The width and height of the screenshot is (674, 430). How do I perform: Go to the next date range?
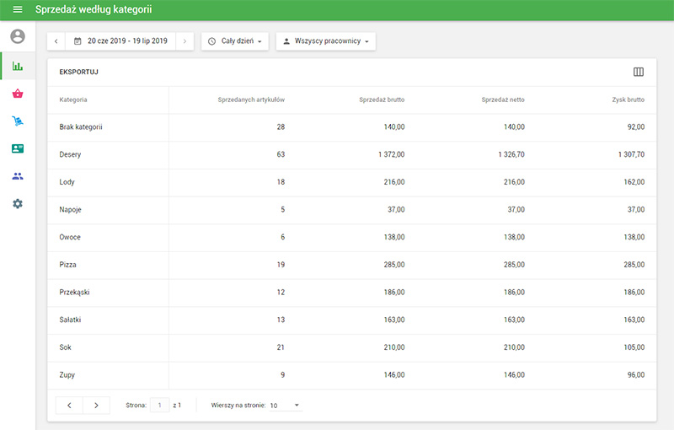185,40
